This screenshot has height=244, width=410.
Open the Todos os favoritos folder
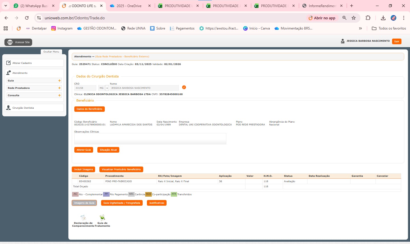(389, 28)
